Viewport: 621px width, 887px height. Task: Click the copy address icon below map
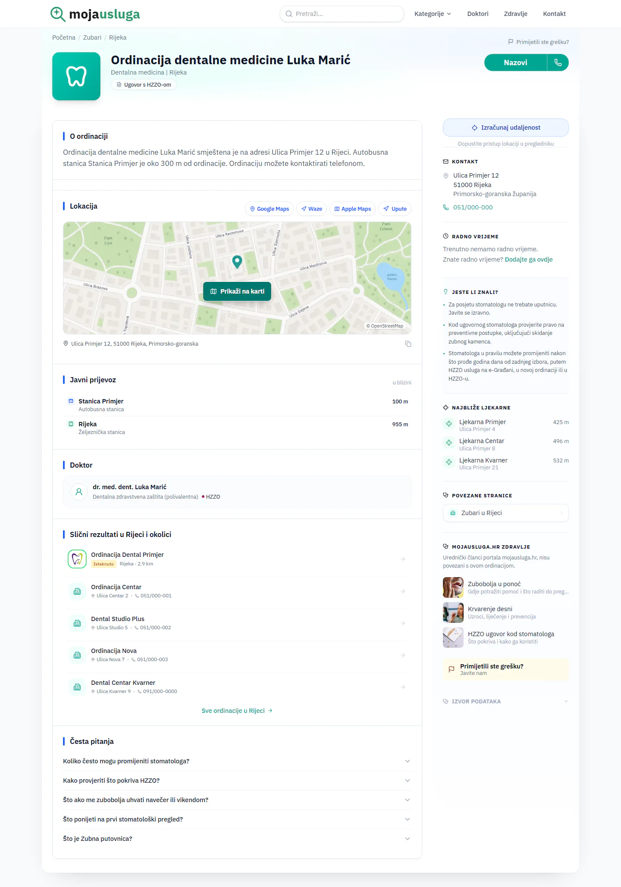(408, 344)
